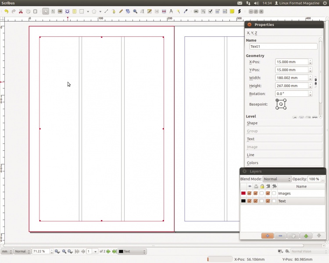
Task: Click the red Images layer color swatch
Action: coord(243,193)
